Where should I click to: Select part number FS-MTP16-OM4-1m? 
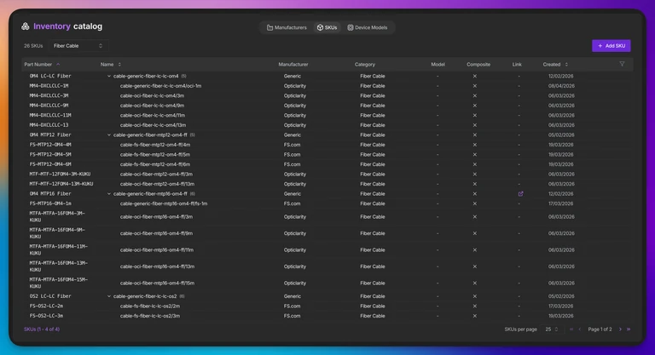50,203
